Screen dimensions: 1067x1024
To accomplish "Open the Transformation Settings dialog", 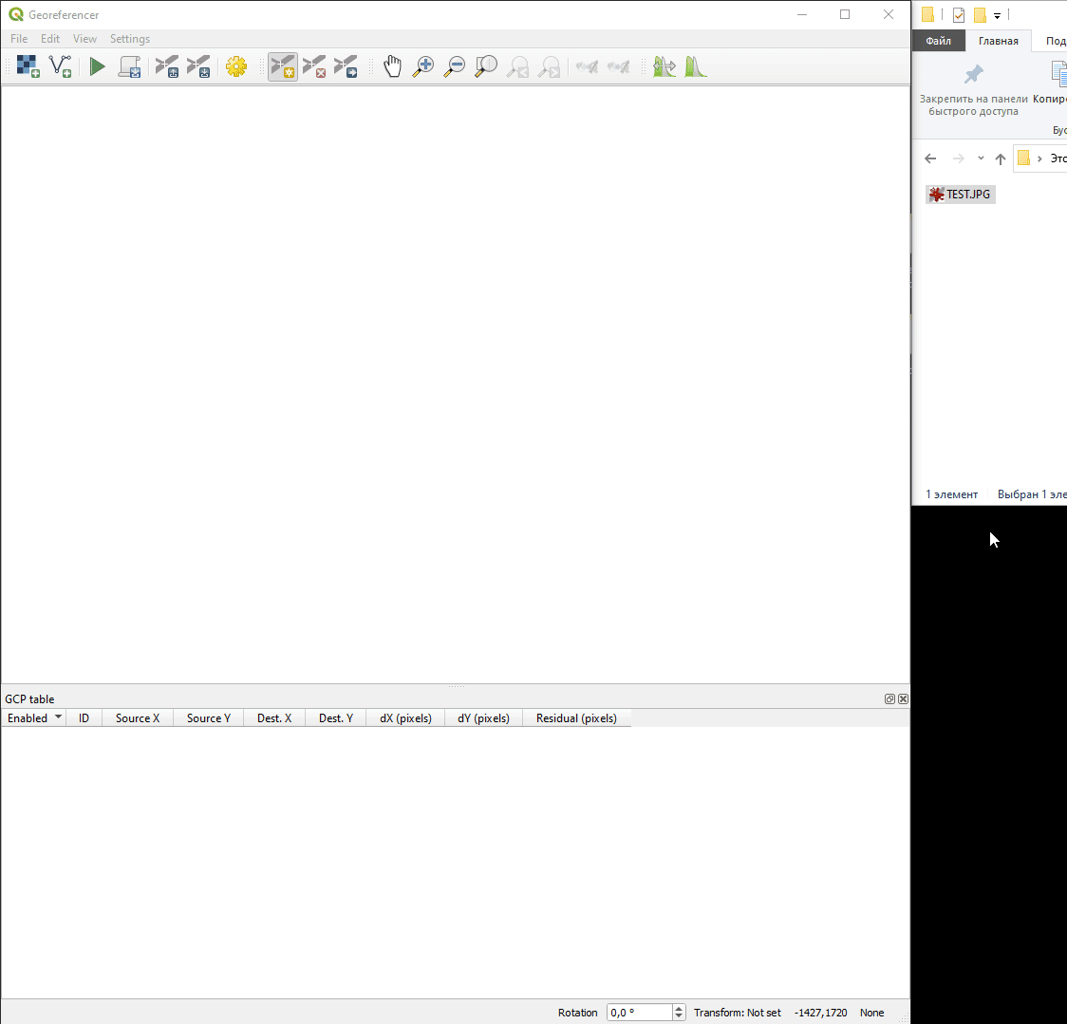I will (x=236, y=66).
